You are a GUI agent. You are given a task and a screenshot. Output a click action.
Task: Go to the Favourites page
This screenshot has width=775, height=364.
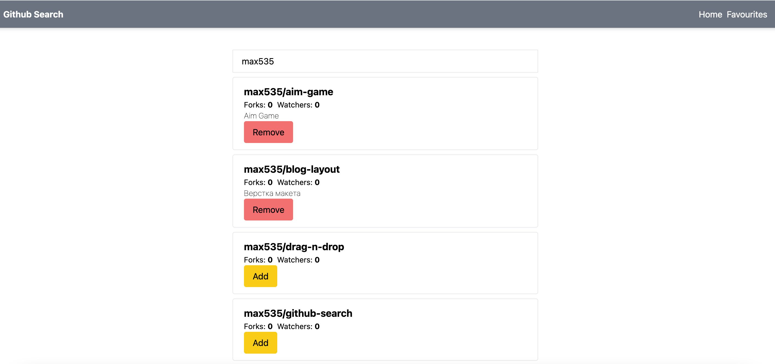coord(747,14)
